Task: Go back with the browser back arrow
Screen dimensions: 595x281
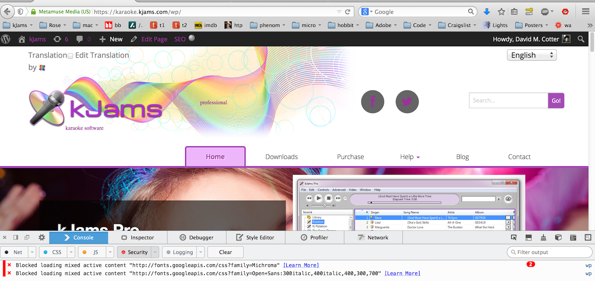Action: [7, 12]
